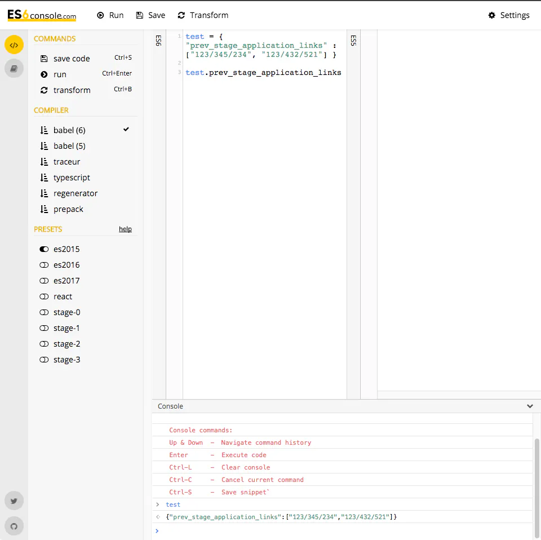Screen dimensions: 541x540
Task: Click the floppy icon beside save code
Action: [x=44, y=59]
